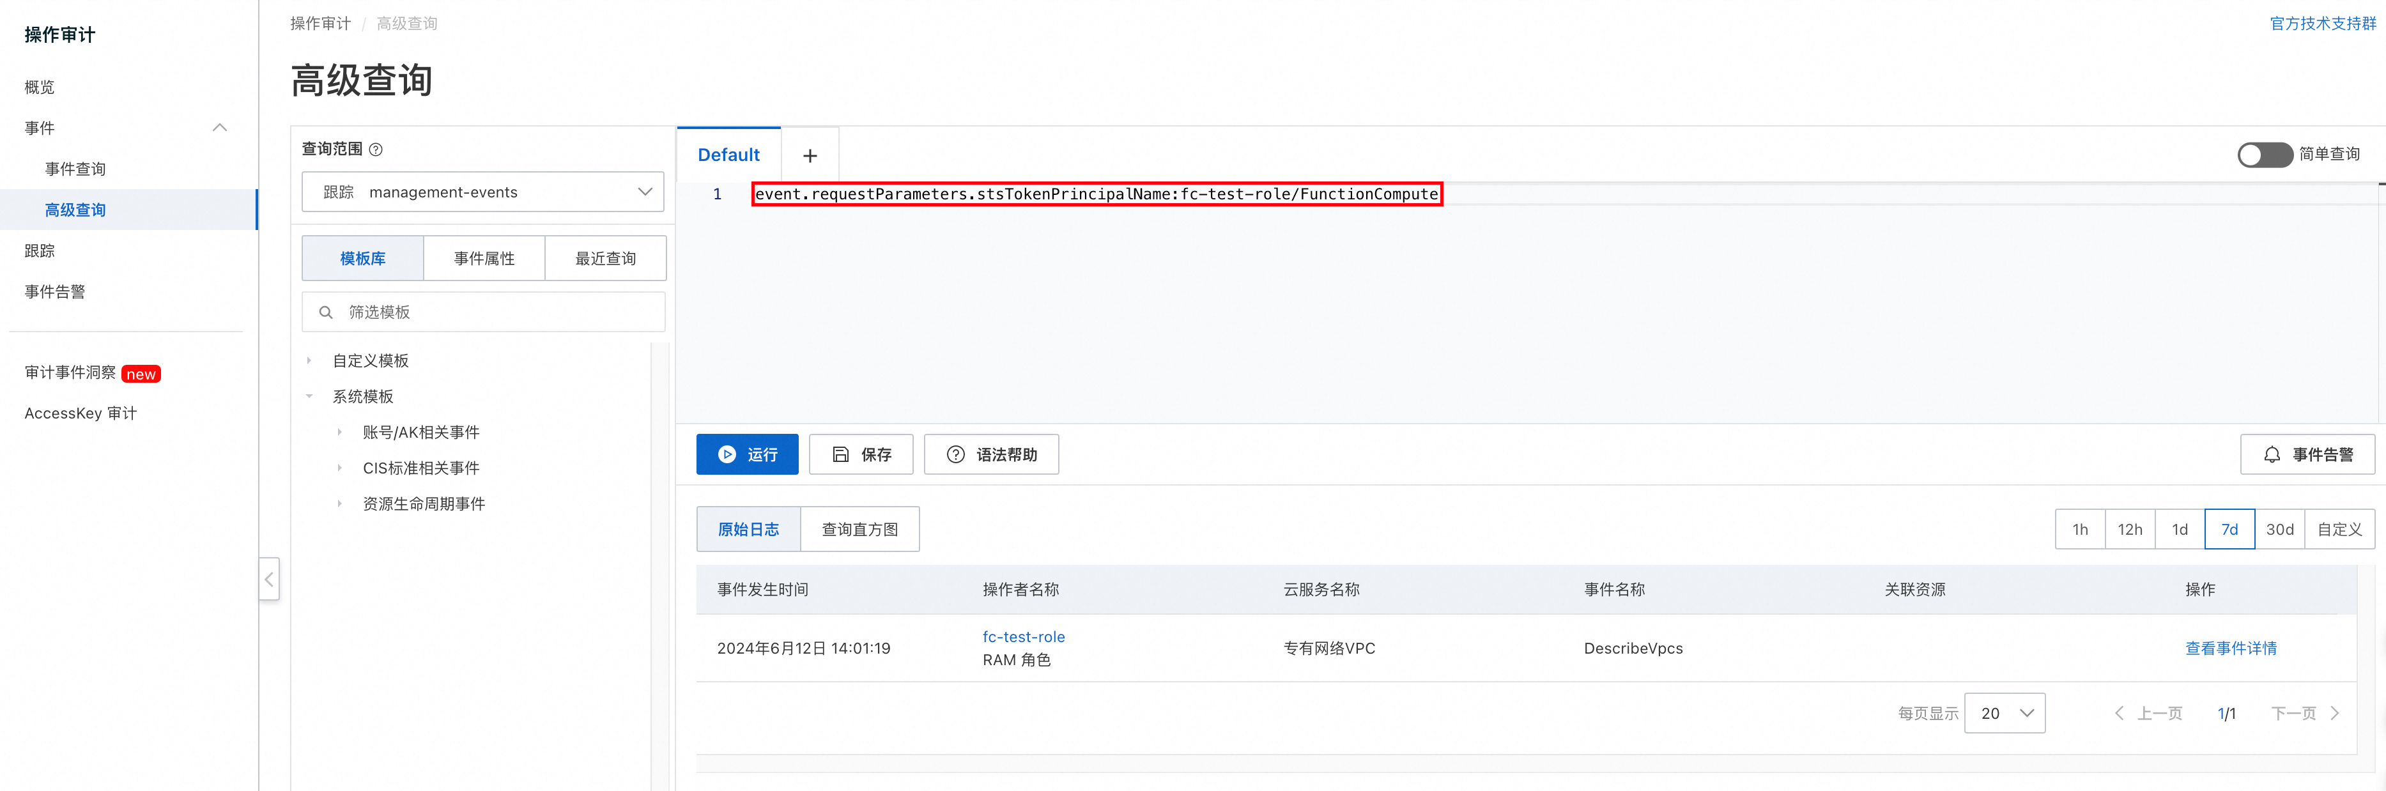The width and height of the screenshot is (2386, 791).
Task: Open 事件告警 in sidebar
Action: [x=55, y=291]
